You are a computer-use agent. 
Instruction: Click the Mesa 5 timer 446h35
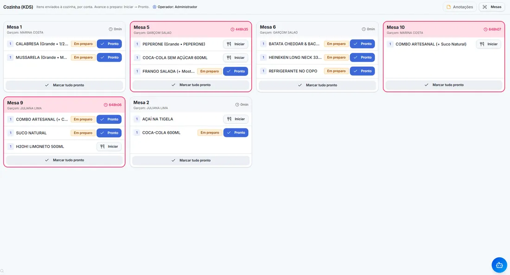click(239, 29)
